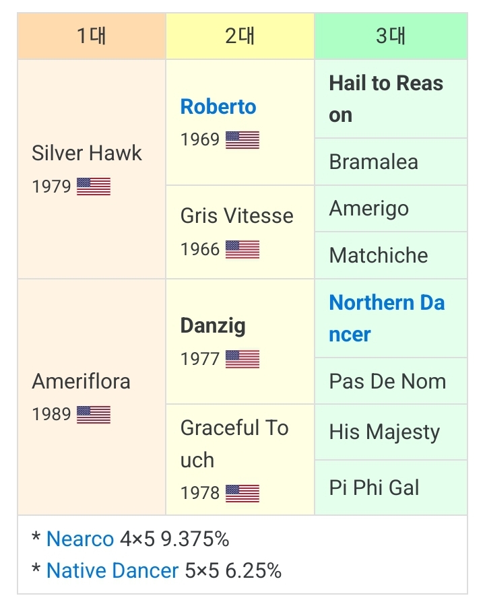This screenshot has width=485, height=602.
Task: Click the US flag icon next to Silver Hawk's 1979
Action: (94, 187)
